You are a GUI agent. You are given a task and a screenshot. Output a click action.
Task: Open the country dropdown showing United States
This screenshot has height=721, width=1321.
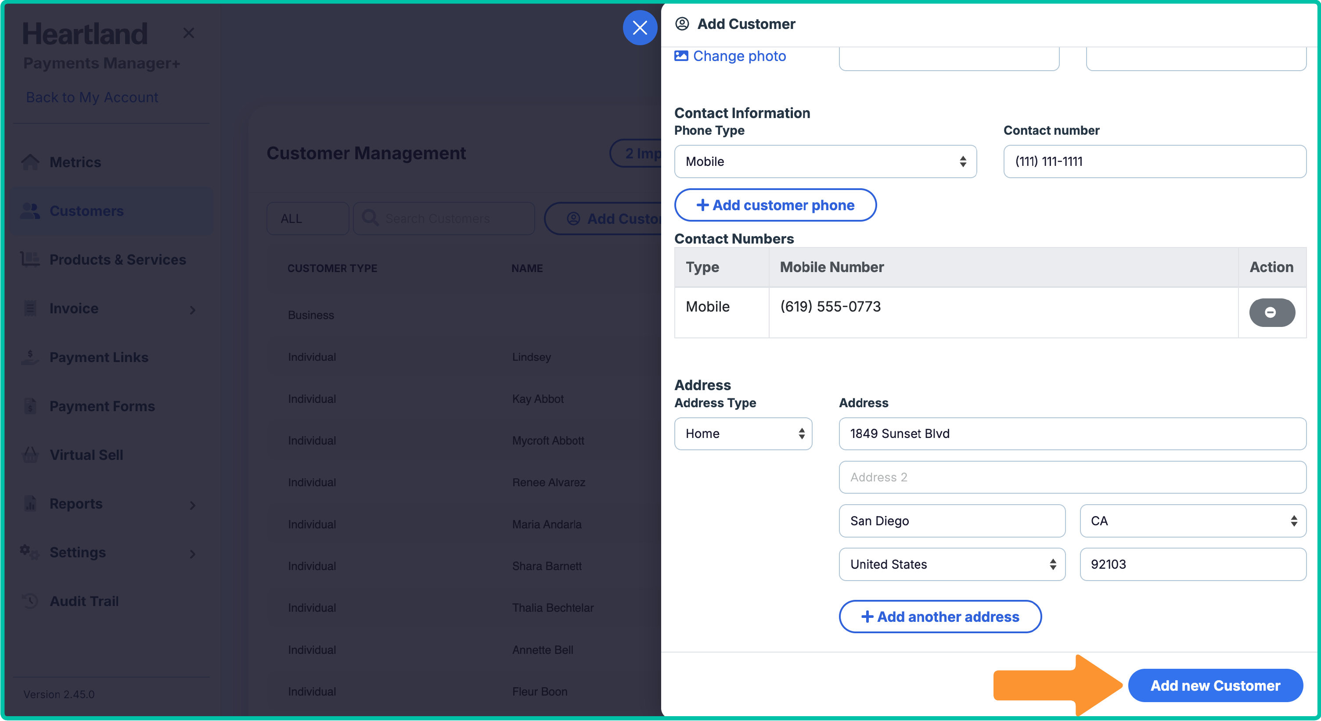(x=952, y=564)
